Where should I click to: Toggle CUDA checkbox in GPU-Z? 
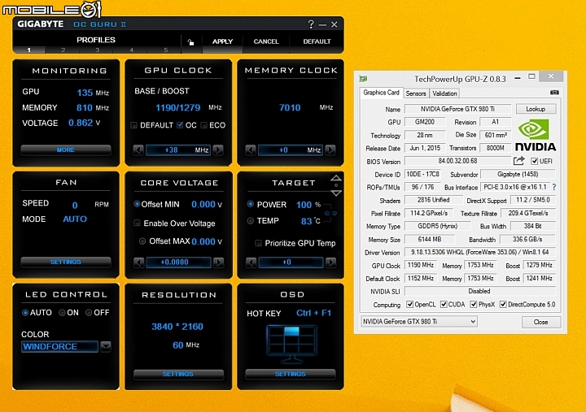click(444, 305)
